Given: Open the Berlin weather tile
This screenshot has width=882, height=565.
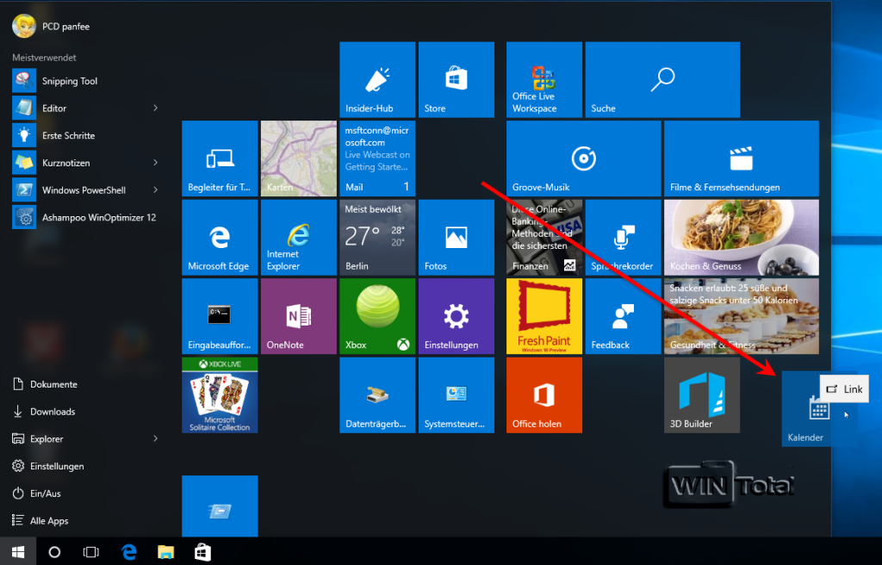Looking at the screenshot, I should point(377,238).
